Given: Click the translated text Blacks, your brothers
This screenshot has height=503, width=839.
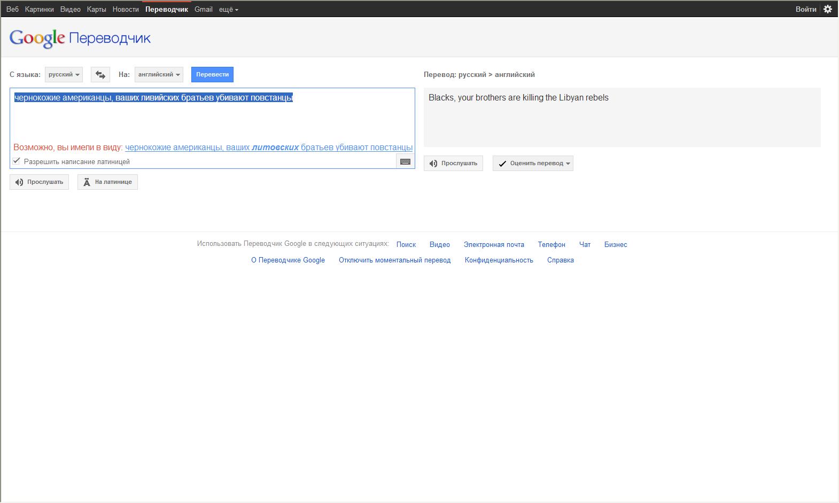Looking at the screenshot, I should [518, 98].
